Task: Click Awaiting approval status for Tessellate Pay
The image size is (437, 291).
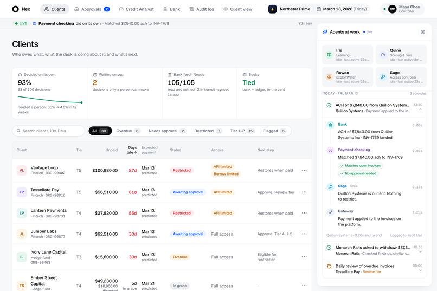Action: pyautogui.click(x=188, y=192)
